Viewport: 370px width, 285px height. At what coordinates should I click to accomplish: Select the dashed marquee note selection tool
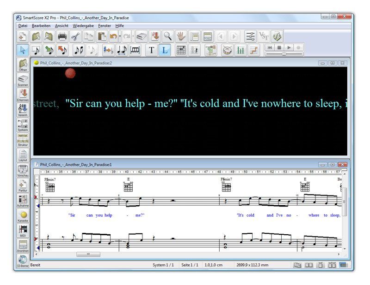[36, 50]
